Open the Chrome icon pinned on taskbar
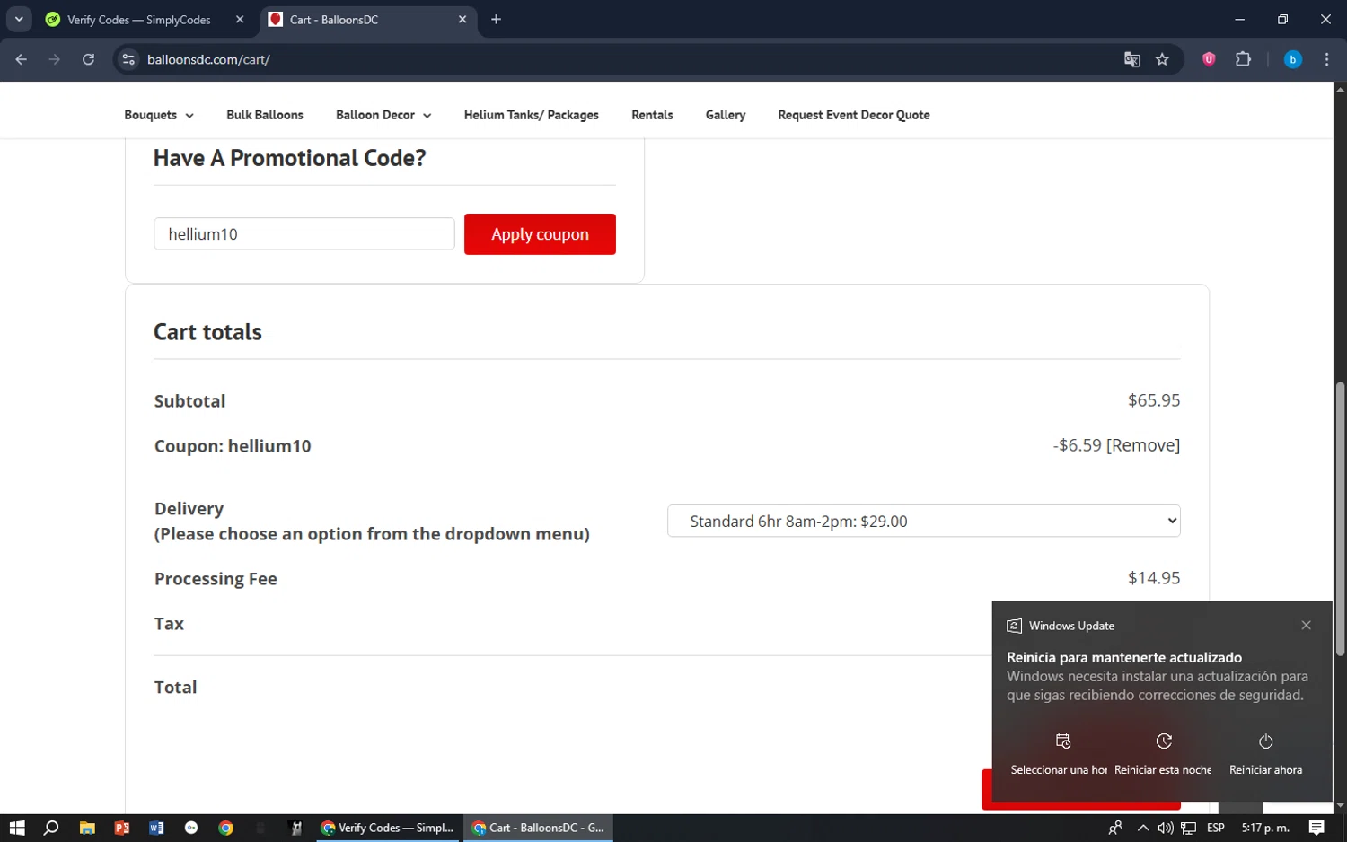 [226, 828]
